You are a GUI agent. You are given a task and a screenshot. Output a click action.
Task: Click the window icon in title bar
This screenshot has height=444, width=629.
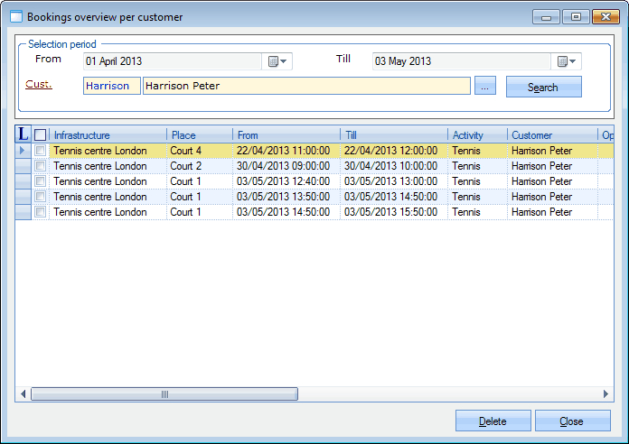pyautogui.click(x=15, y=16)
